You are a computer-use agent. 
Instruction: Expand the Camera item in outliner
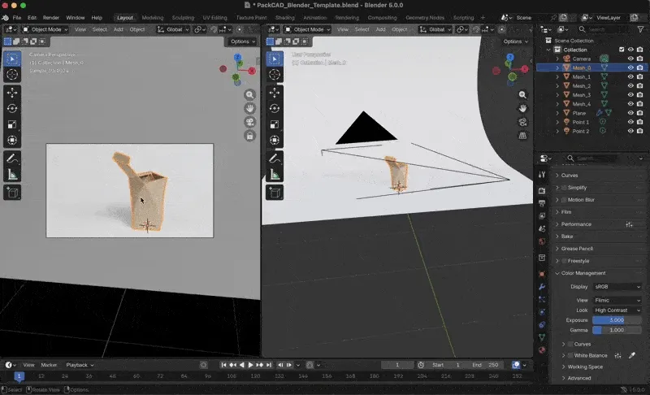[x=557, y=59]
